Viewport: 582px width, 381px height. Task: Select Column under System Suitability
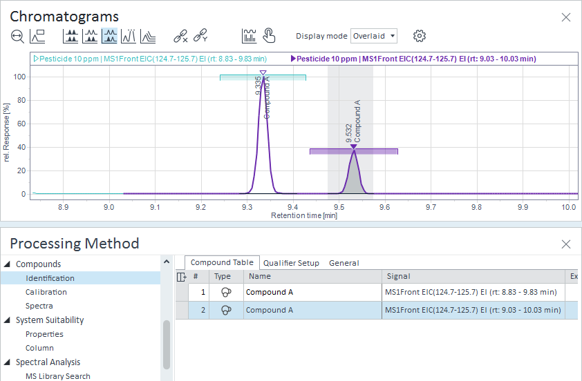click(39, 348)
